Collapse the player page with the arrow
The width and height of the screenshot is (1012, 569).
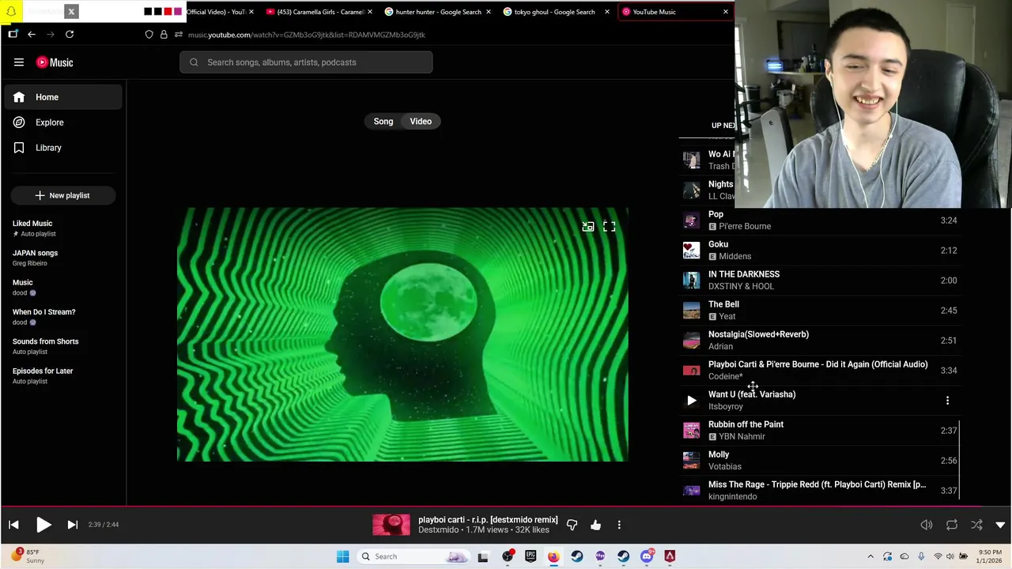pos(1000,525)
